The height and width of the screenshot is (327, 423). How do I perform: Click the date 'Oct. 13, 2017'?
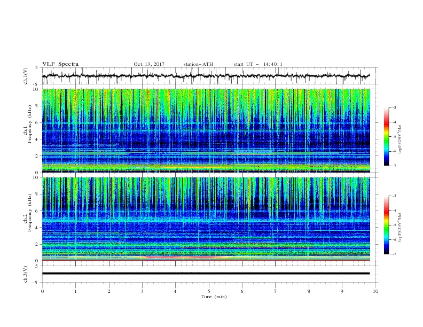pos(149,64)
